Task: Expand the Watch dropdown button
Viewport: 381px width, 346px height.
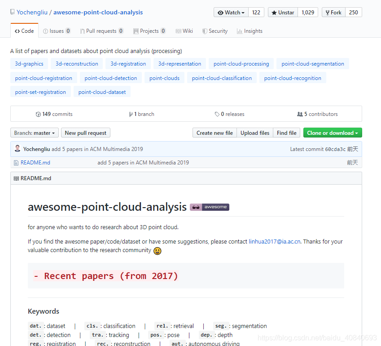Action: [231, 13]
